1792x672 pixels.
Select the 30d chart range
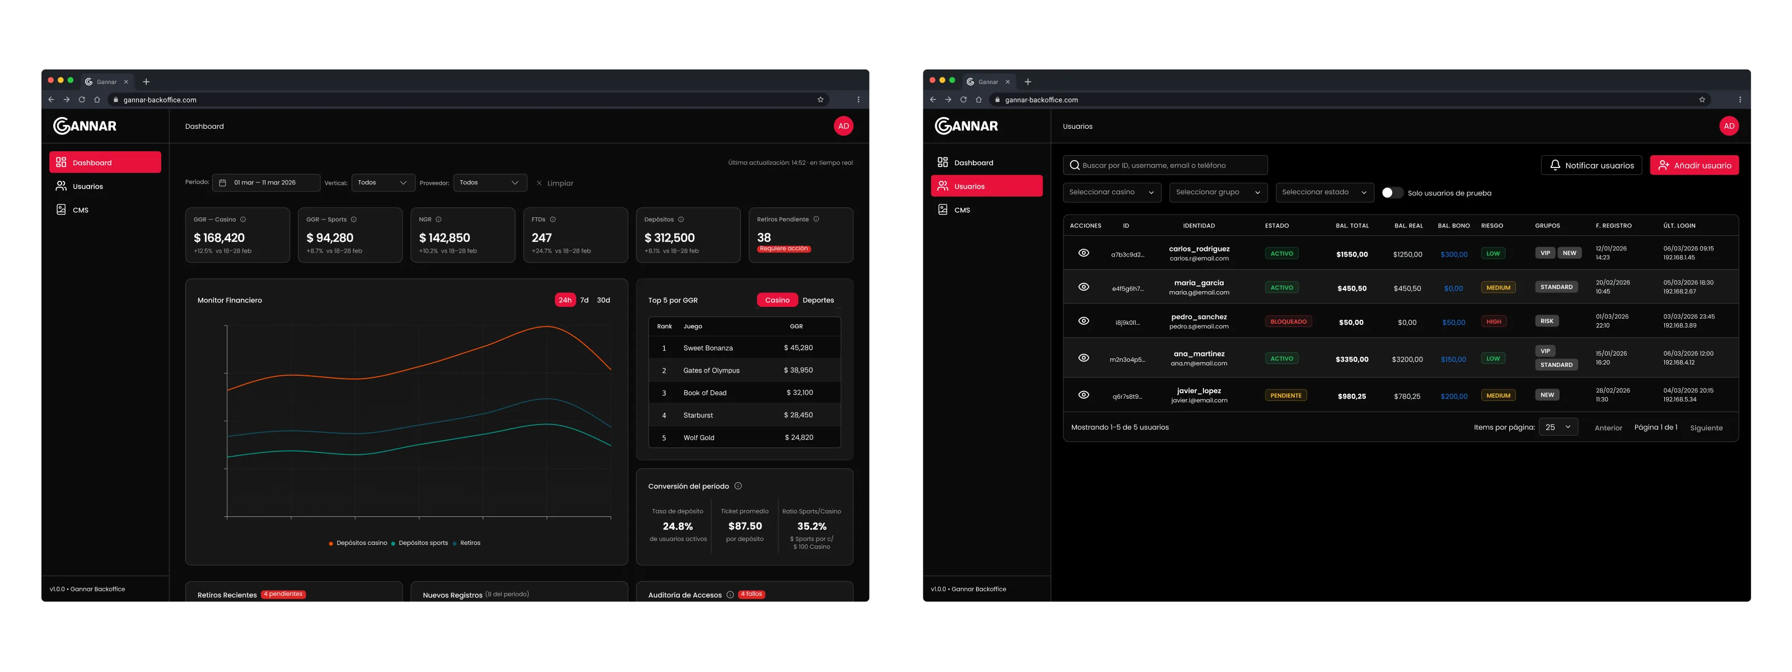(x=603, y=300)
